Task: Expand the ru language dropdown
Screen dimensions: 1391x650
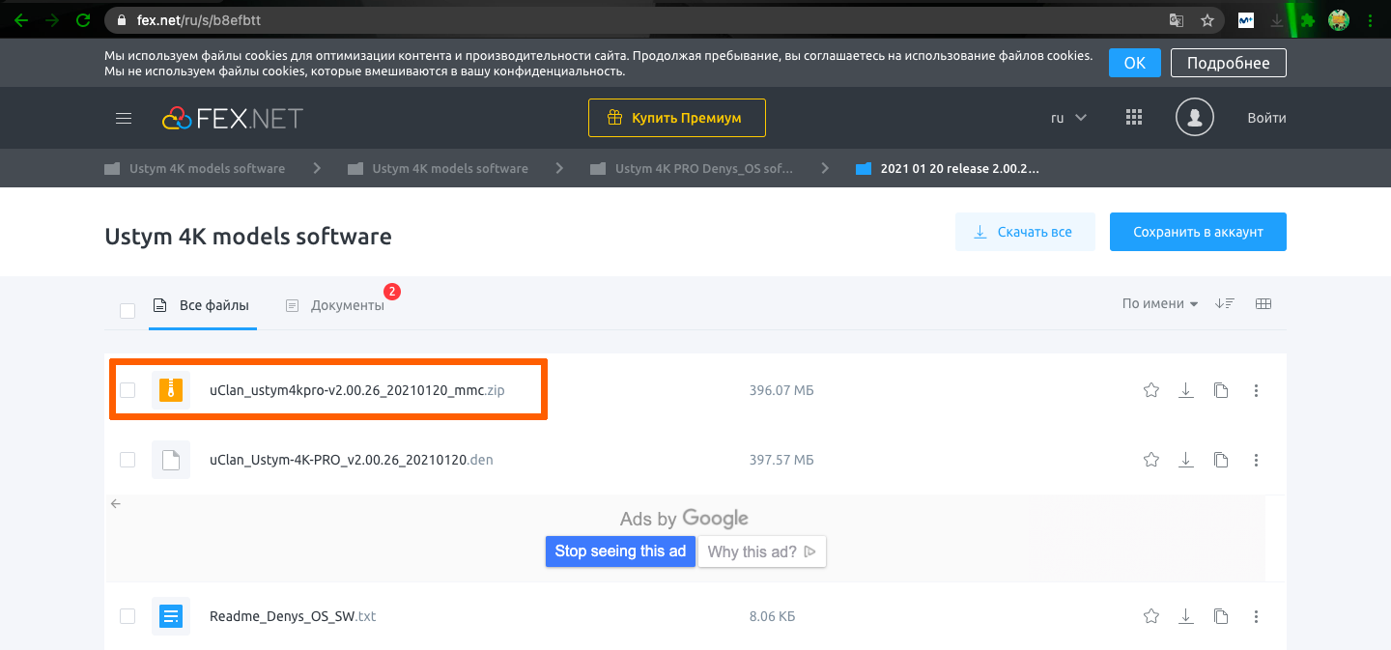Action: 1068,118
